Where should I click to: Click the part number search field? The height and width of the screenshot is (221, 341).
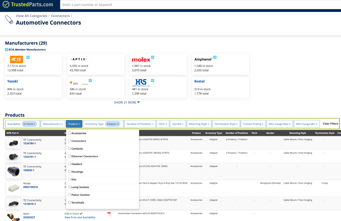[200, 5]
